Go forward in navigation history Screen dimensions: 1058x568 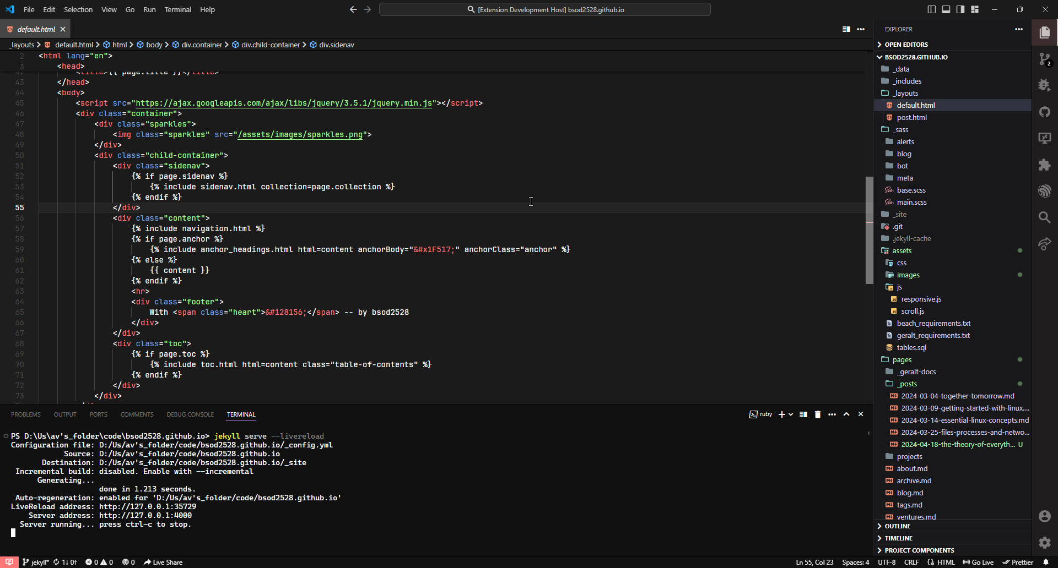[x=368, y=9]
